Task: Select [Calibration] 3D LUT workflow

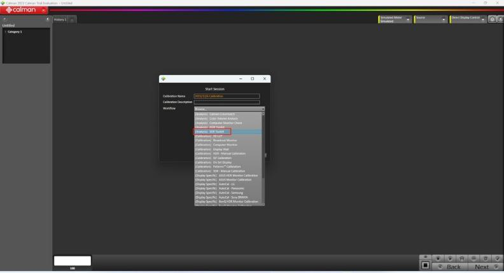Action: tap(228, 136)
